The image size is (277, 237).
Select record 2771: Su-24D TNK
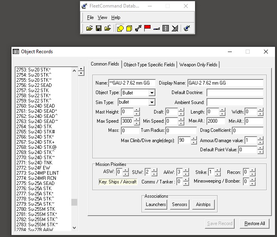(x=34, y=163)
